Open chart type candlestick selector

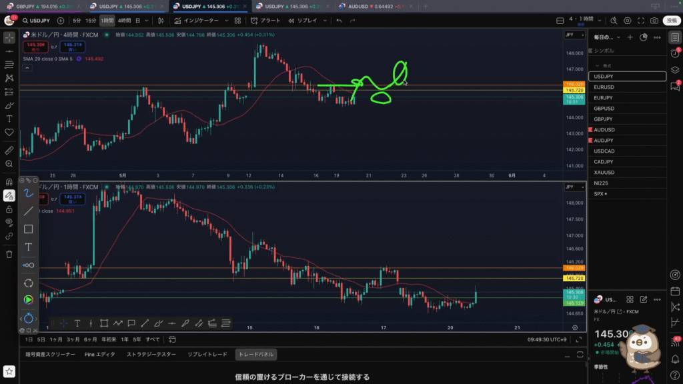coord(161,21)
